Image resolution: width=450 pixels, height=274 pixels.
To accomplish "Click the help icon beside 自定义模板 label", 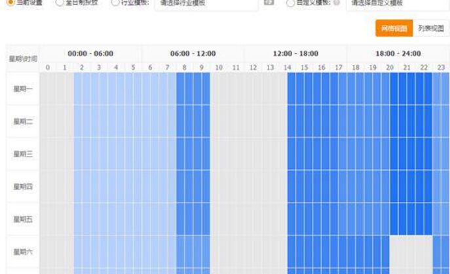I will click(337, 3).
